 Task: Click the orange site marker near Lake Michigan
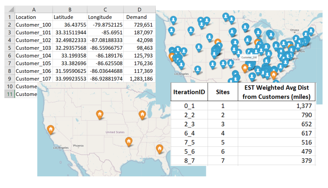click(x=142, y=115)
